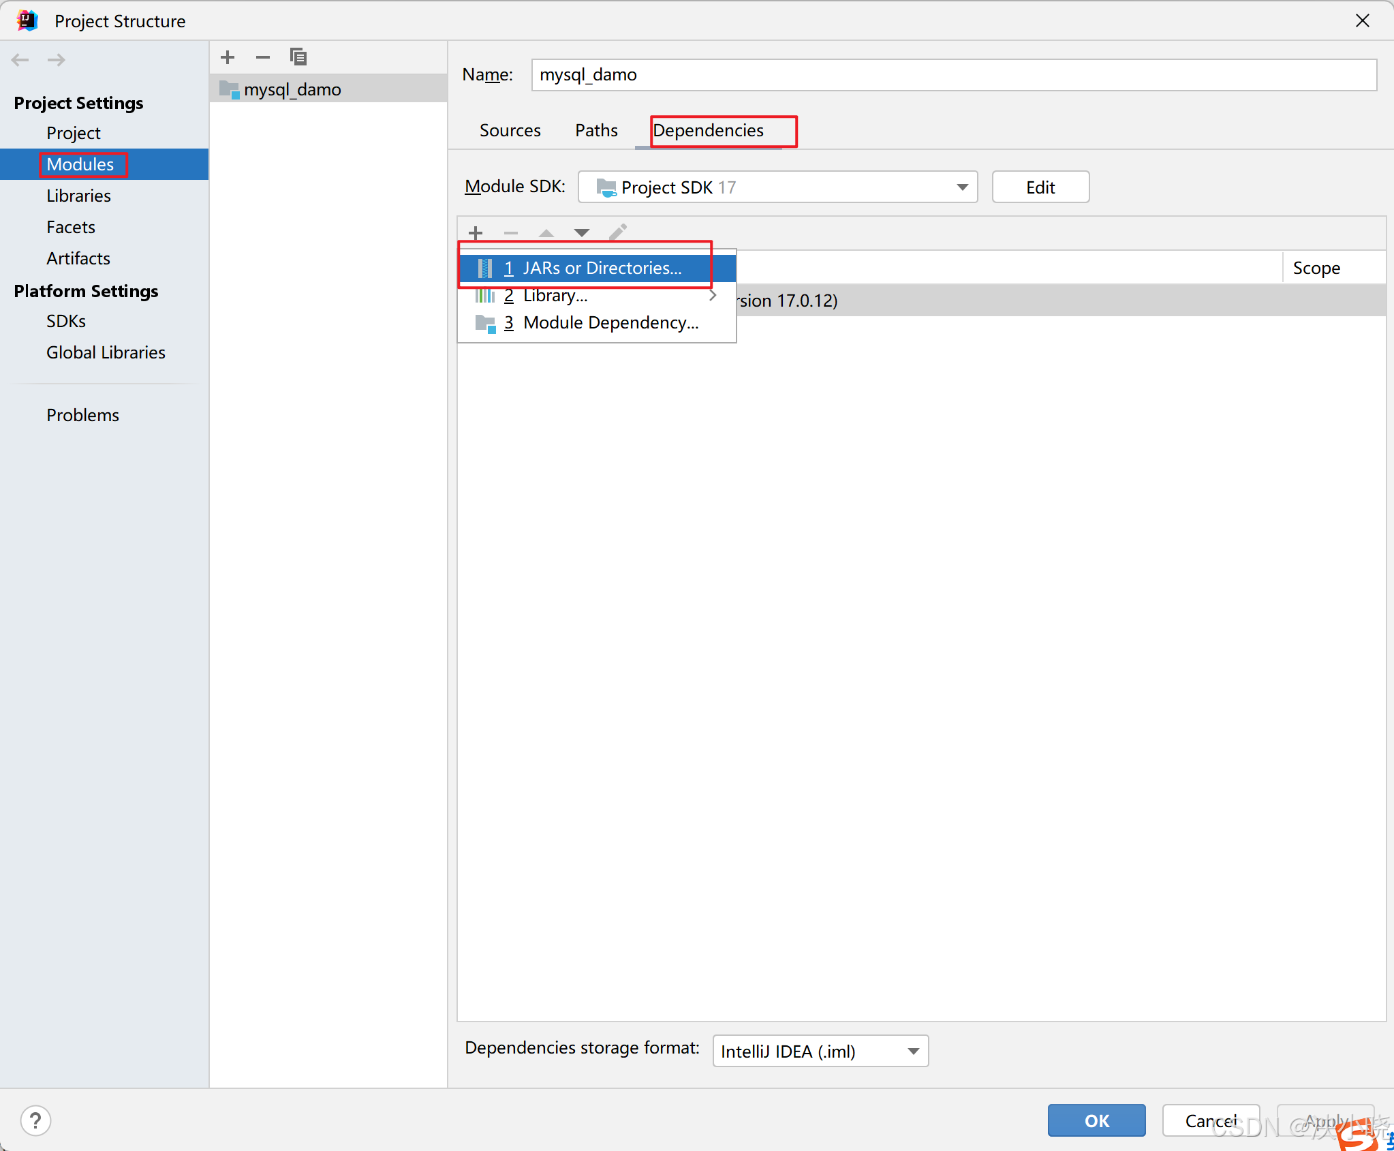The image size is (1394, 1151).
Task: Edit the selected dependency with the pencil icon
Action: point(617,232)
